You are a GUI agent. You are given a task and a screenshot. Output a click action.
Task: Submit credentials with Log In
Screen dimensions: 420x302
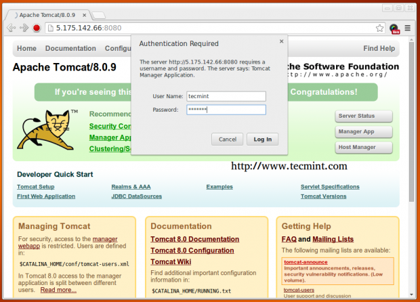[263, 139]
